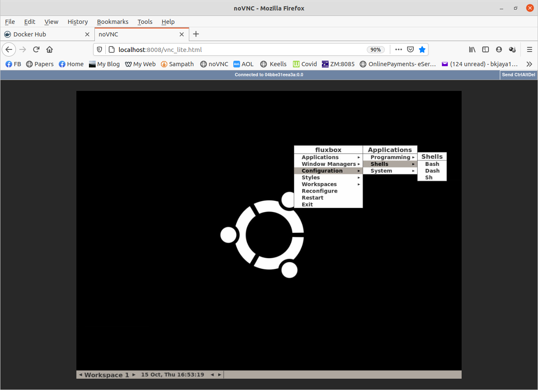
Task: Reload the page with the refresh icon
Action: [36, 49]
